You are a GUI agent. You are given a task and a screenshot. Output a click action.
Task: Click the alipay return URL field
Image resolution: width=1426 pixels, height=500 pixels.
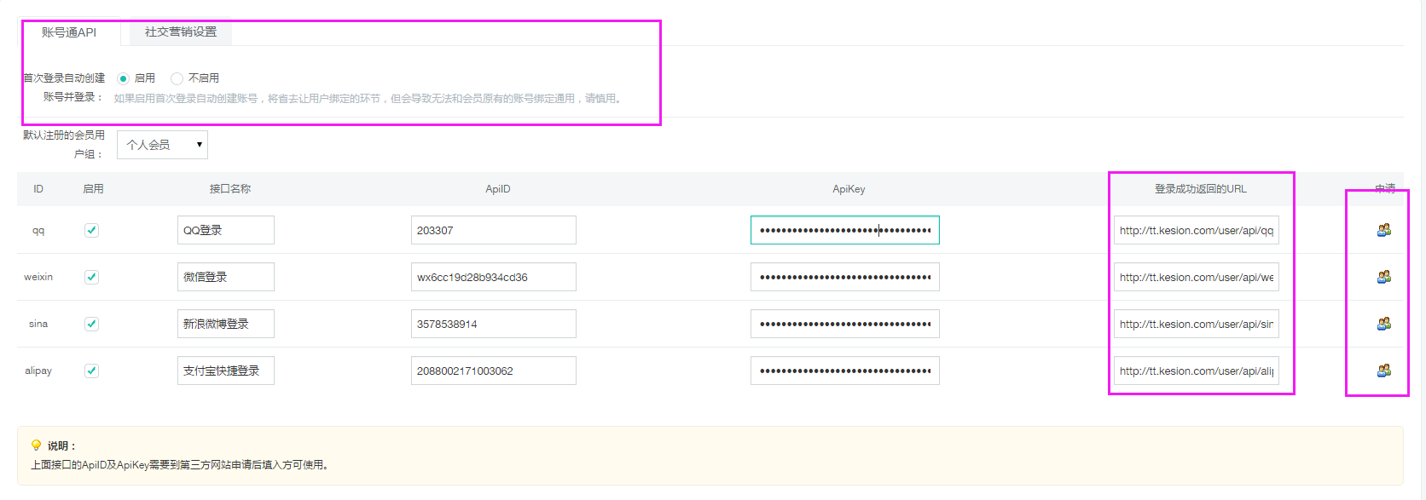(1196, 371)
